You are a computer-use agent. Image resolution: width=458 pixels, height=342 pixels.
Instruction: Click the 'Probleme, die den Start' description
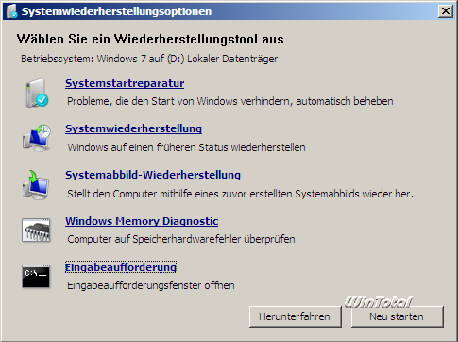[230, 101]
